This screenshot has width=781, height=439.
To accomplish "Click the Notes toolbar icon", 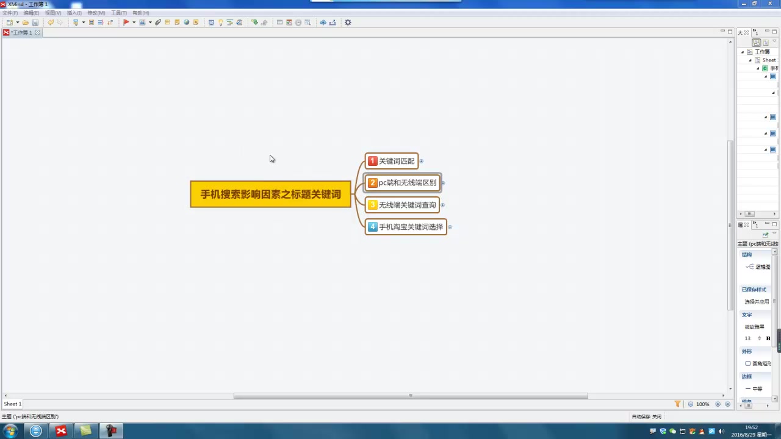I will [177, 23].
